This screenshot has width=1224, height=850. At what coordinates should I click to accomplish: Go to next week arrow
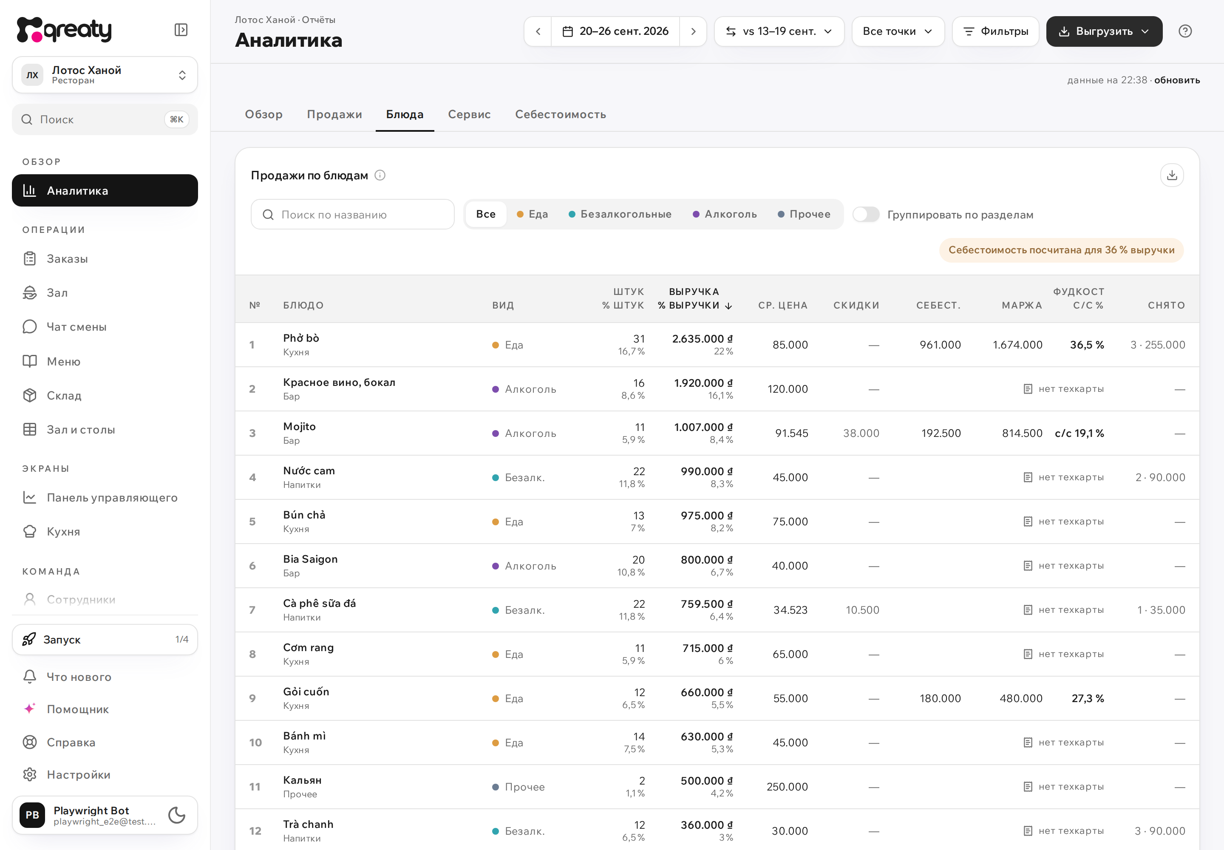tap(693, 31)
